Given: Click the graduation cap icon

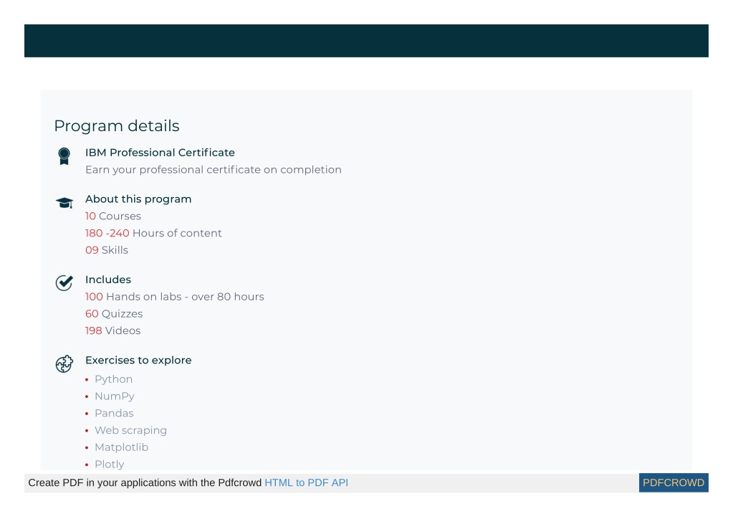Looking at the screenshot, I should 64,203.
